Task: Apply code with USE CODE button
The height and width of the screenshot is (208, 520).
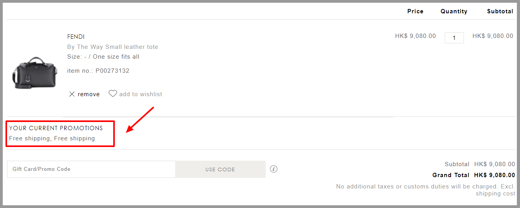Action: click(220, 169)
